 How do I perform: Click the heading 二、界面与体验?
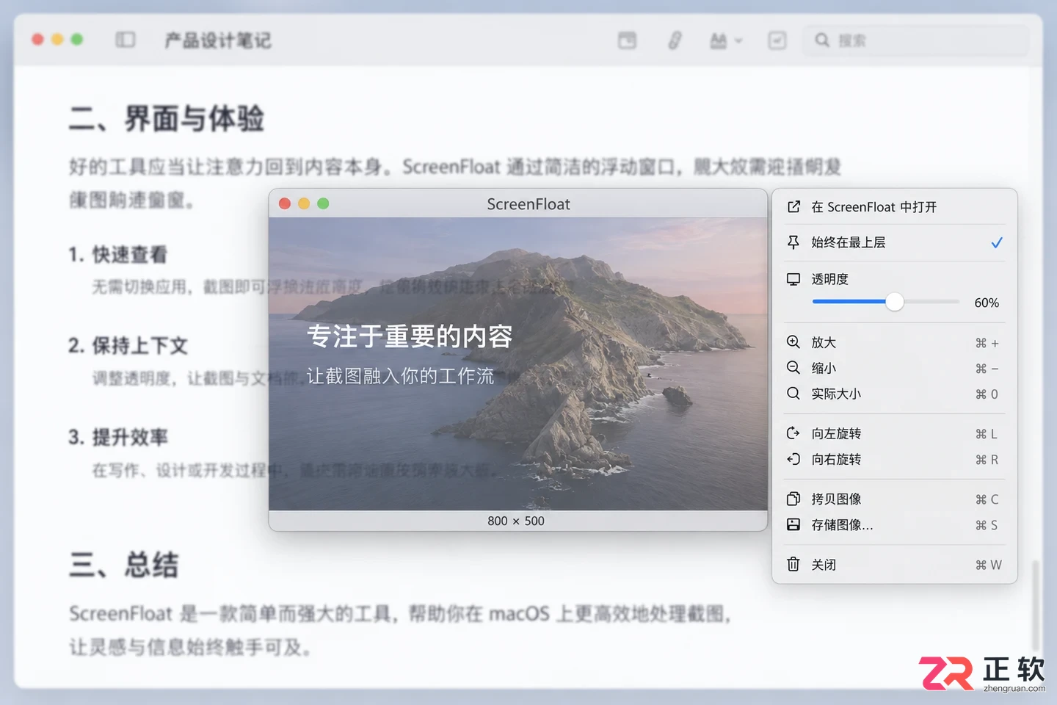(167, 118)
